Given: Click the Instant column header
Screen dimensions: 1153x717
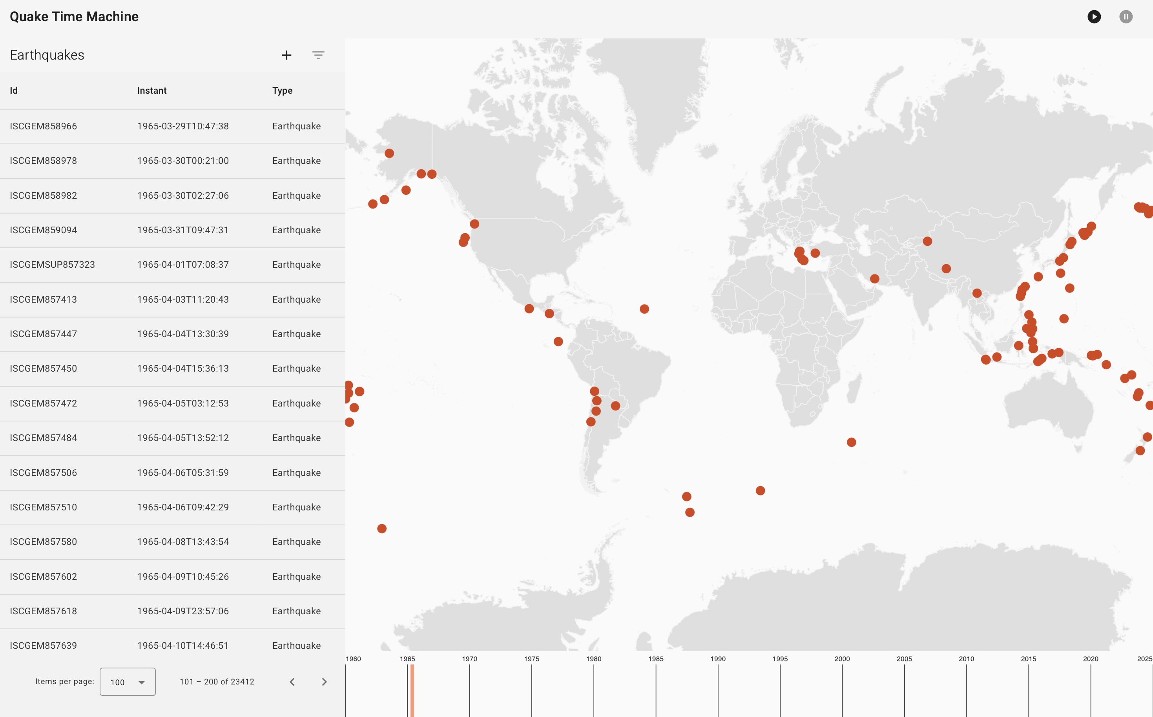Looking at the screenshot, I should (151, 91).
